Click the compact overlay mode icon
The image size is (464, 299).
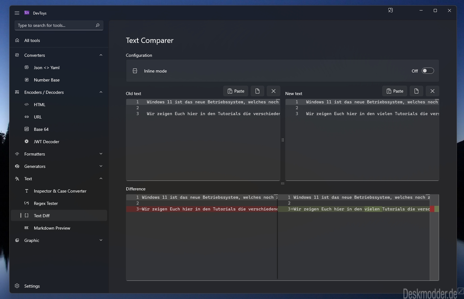[x=391, y=10]
